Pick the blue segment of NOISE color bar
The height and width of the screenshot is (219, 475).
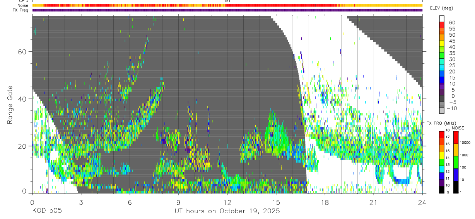(x=456, y=174)
